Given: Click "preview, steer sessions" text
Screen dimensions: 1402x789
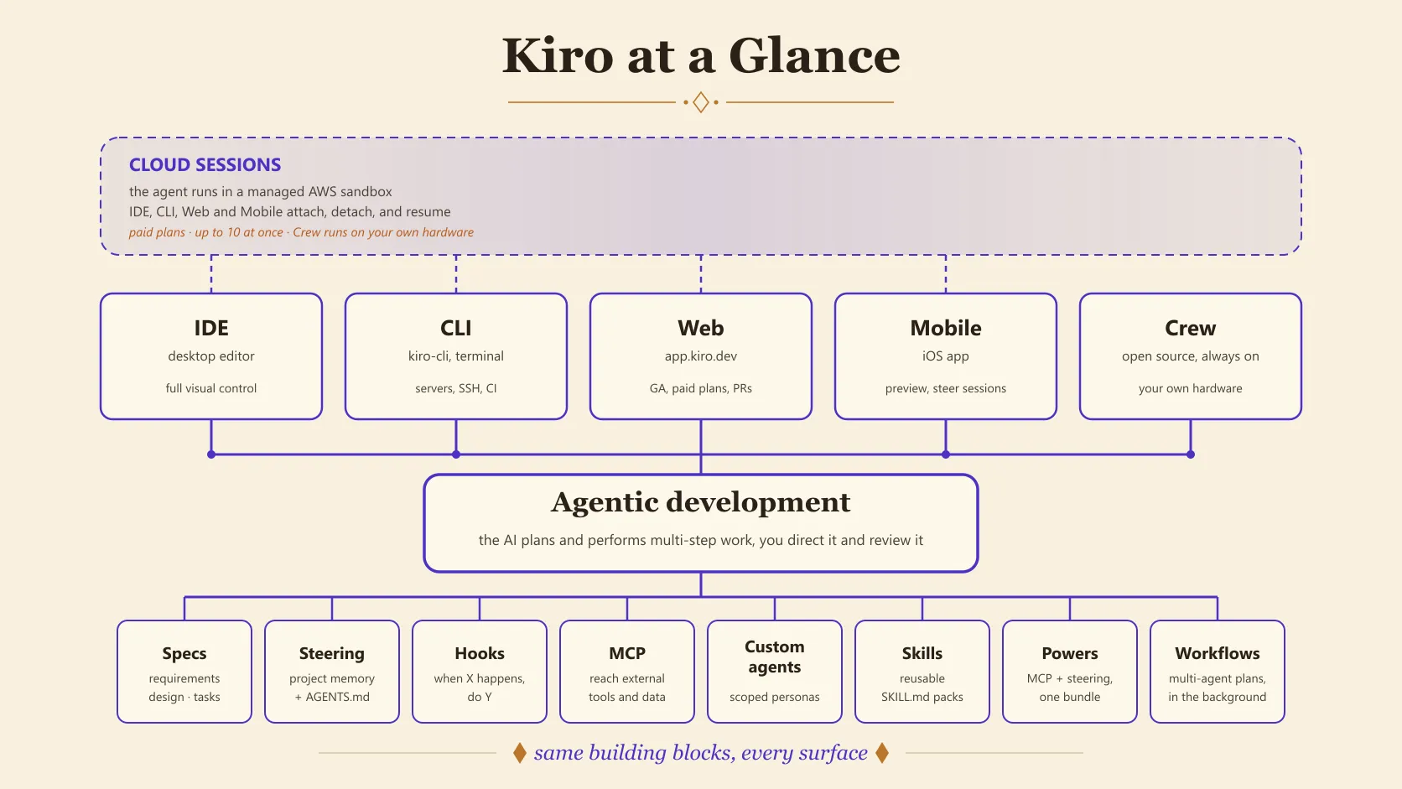Looking at the screenshot, I should (946, 388).
